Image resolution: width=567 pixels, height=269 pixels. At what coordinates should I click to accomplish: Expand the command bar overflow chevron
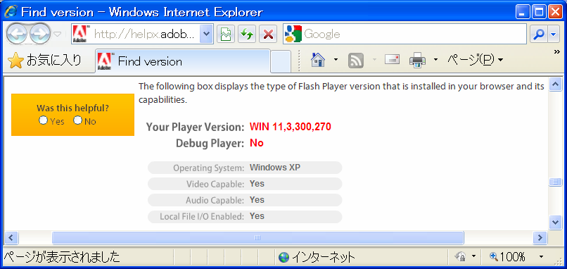tap(557, 52)
